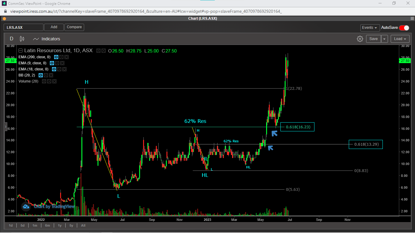Turn off the AutoSave switch
Screen dimensions: 415x233
(404, 28)
